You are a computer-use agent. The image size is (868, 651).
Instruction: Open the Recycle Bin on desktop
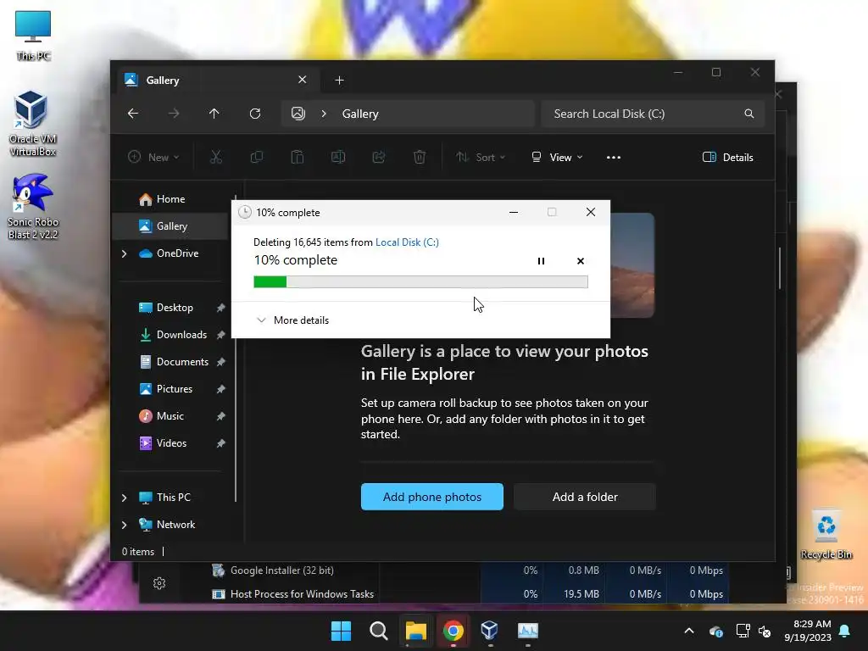click(x=826, y=535)
